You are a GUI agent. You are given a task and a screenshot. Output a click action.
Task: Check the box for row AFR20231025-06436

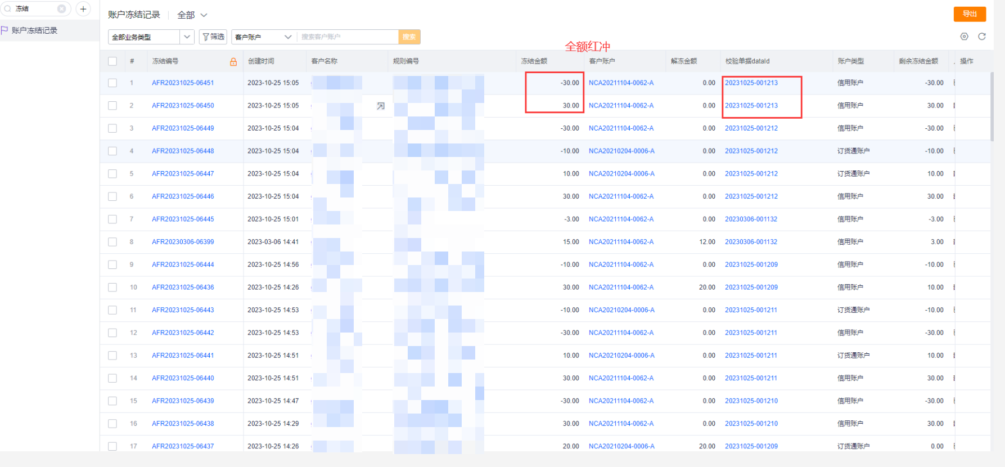point(112,288)
